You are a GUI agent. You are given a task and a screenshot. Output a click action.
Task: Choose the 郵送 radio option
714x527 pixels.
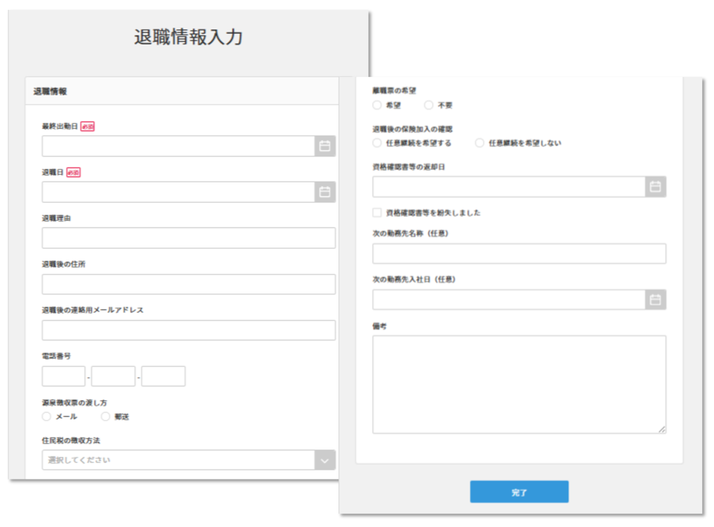pyautogui.click(x=105, y=416)
